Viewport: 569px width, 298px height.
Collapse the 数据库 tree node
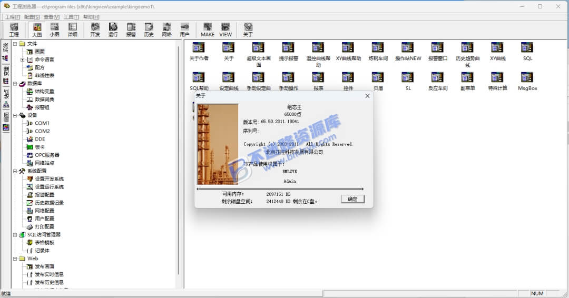15,83
